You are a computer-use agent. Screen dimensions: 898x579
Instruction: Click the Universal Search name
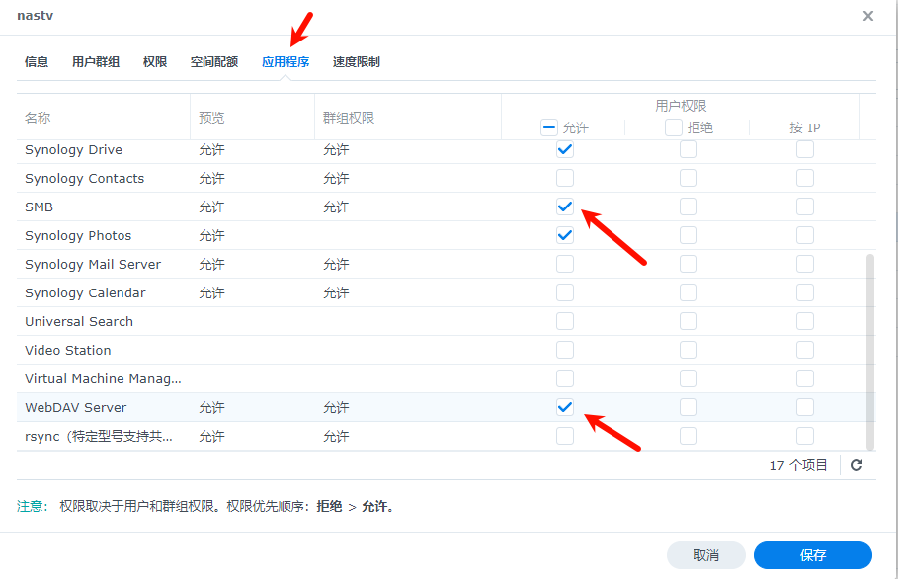pos(79,322)
